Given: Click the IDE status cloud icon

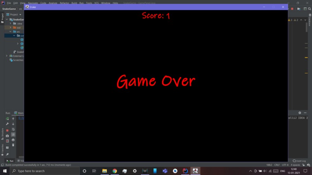Looking at the screenshot, I should (309, 165).
